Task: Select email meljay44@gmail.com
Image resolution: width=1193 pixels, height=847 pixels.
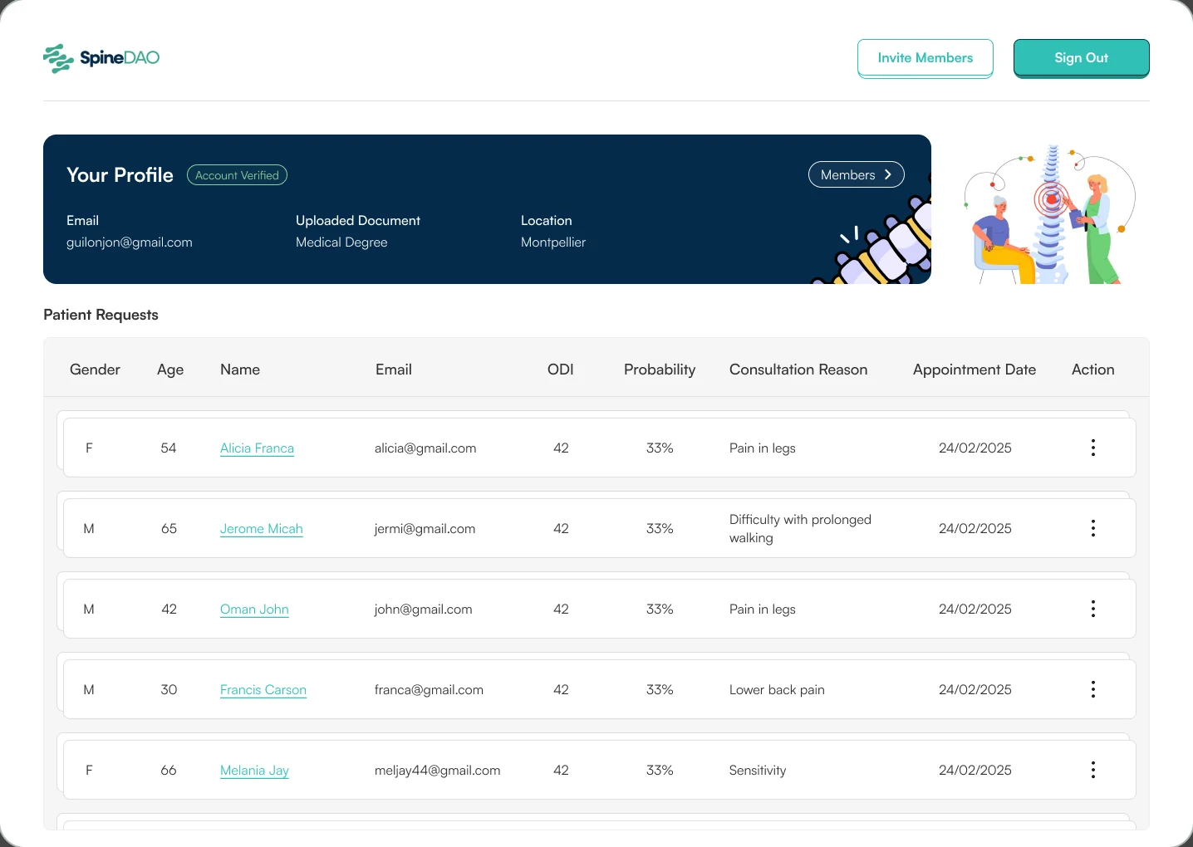Action: [437, 771]
